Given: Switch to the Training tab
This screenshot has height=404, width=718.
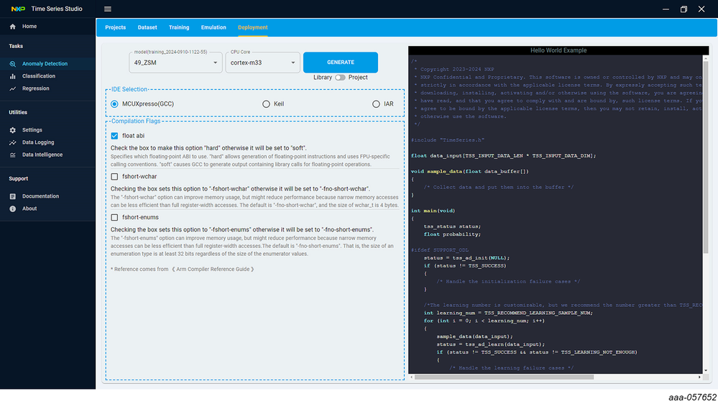Looking at the screenshot, I should click(x=179, y=27).
